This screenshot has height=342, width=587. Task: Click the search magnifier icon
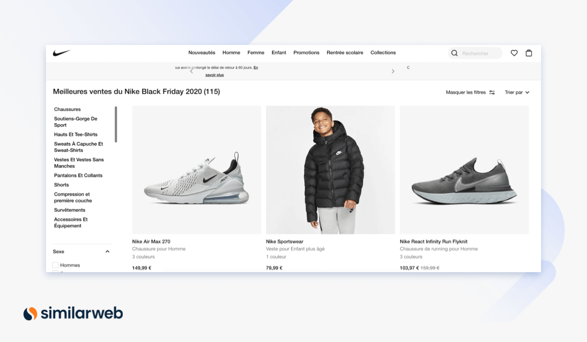454,53
